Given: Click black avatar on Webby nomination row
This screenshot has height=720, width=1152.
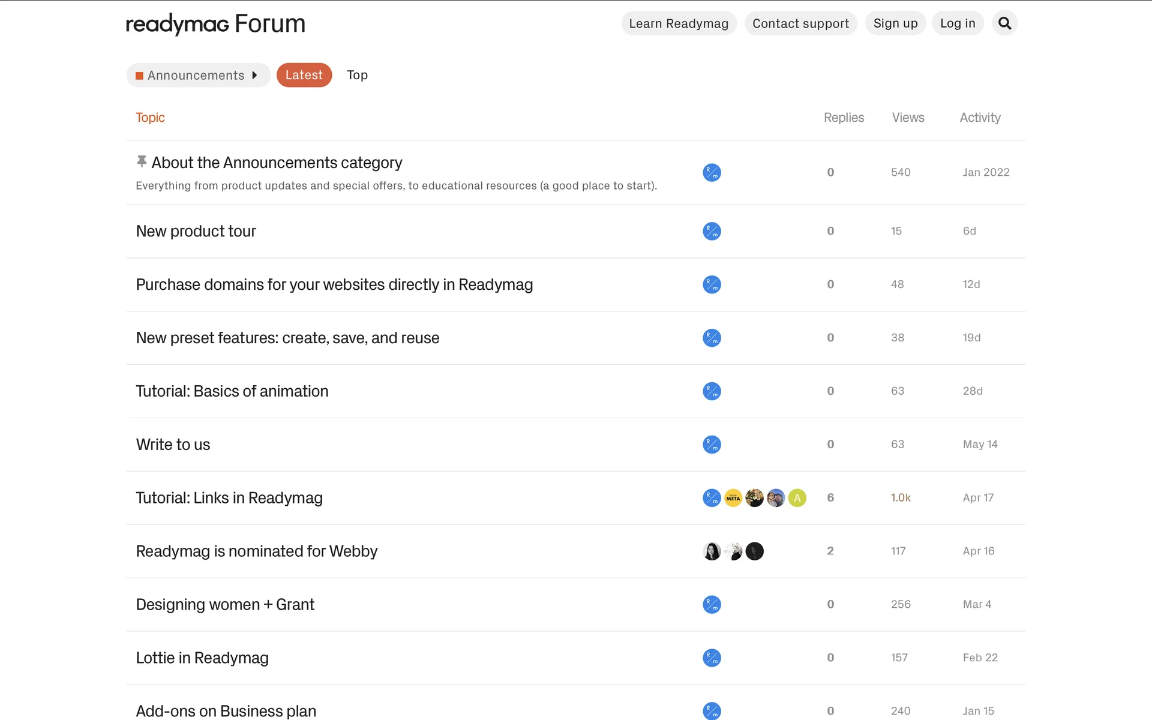Looking at the screenshot, I should [754, 551].
